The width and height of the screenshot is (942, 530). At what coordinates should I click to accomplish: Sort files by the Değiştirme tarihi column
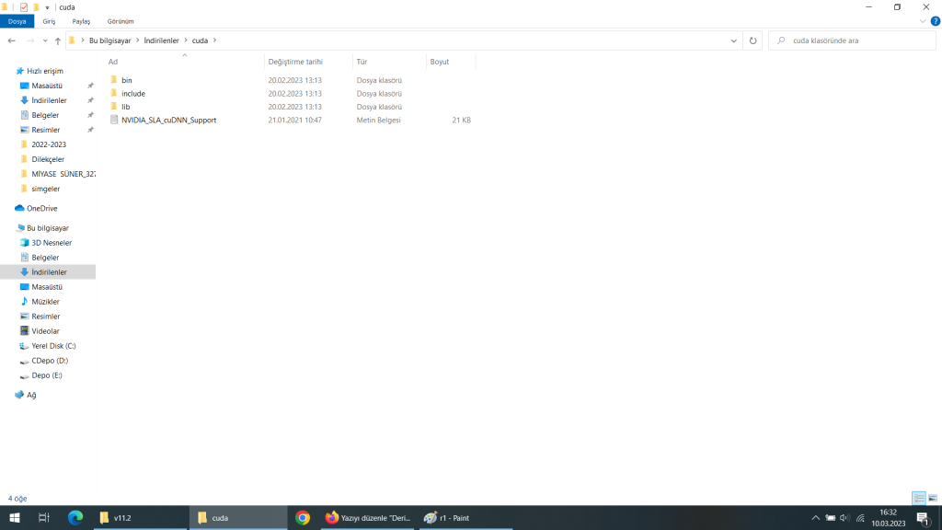294,62
